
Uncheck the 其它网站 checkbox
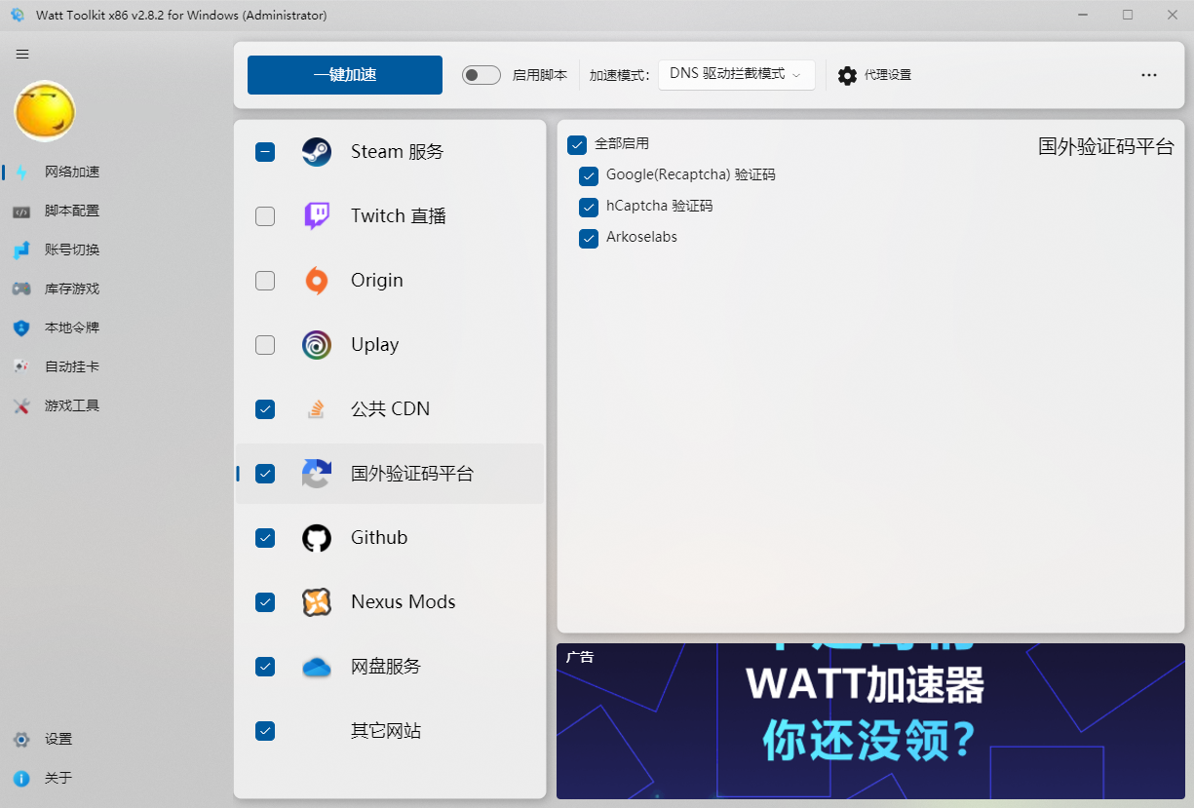[265, 731]
